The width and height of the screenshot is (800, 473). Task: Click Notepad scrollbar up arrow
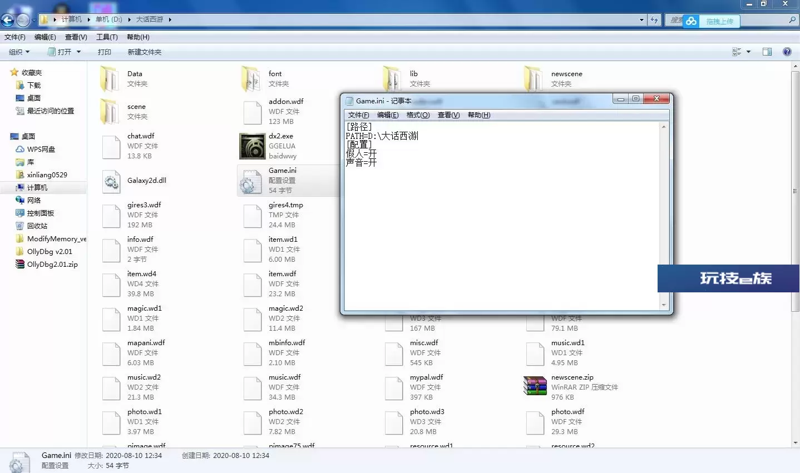664,127
